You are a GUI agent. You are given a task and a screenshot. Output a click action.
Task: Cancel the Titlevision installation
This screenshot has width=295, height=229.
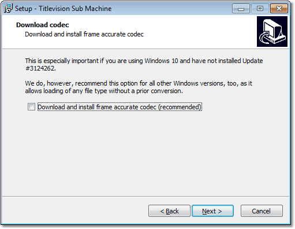pos(262,211)
